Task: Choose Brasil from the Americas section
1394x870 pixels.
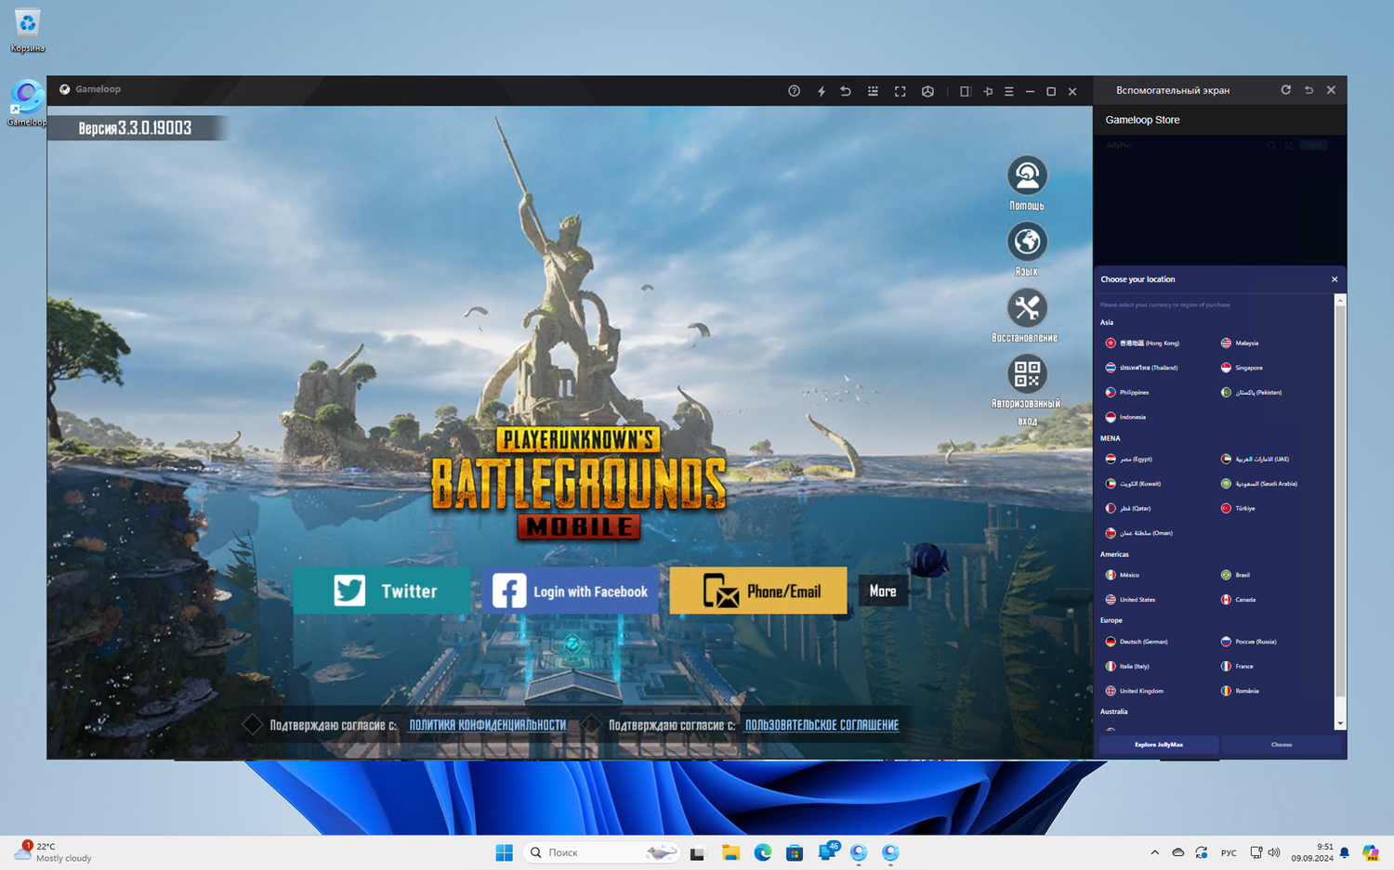Action: [1235, 575]
